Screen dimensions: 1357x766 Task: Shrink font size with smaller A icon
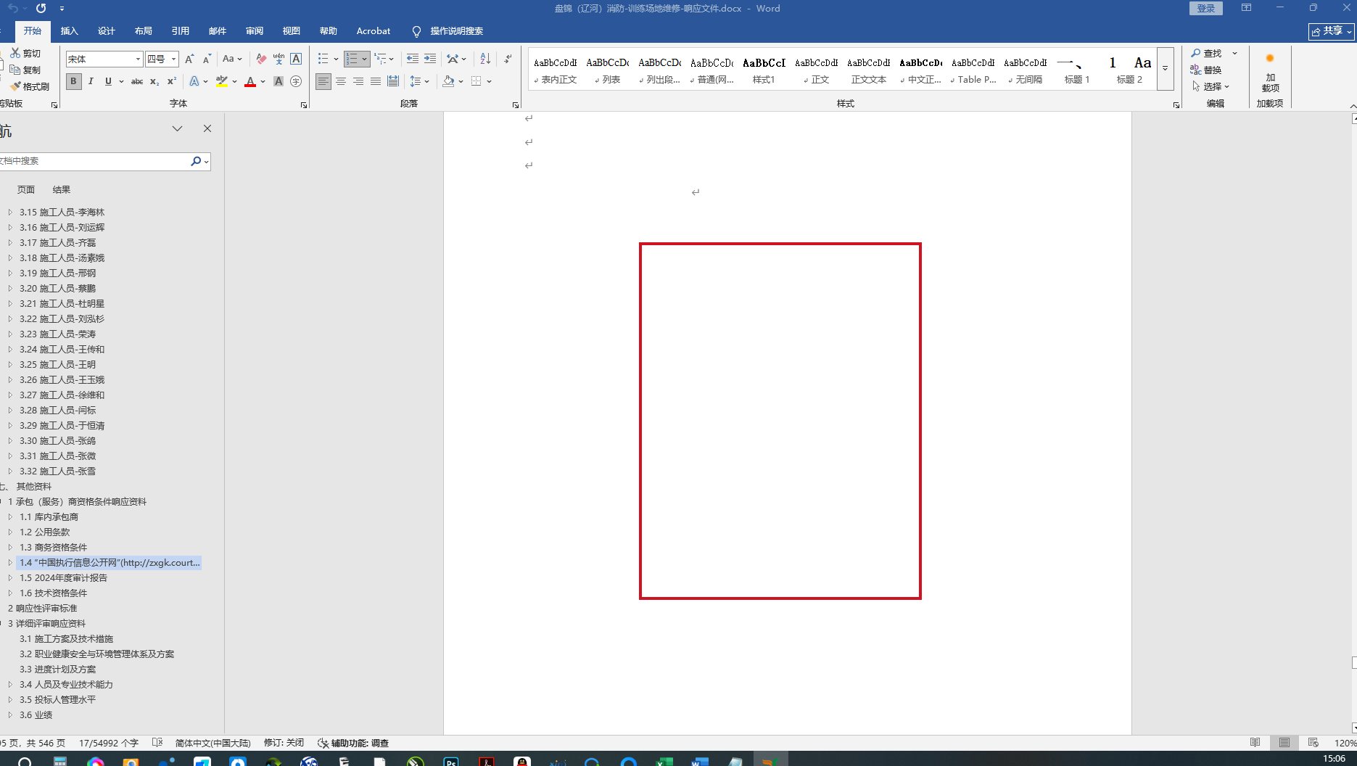[207, 59]
